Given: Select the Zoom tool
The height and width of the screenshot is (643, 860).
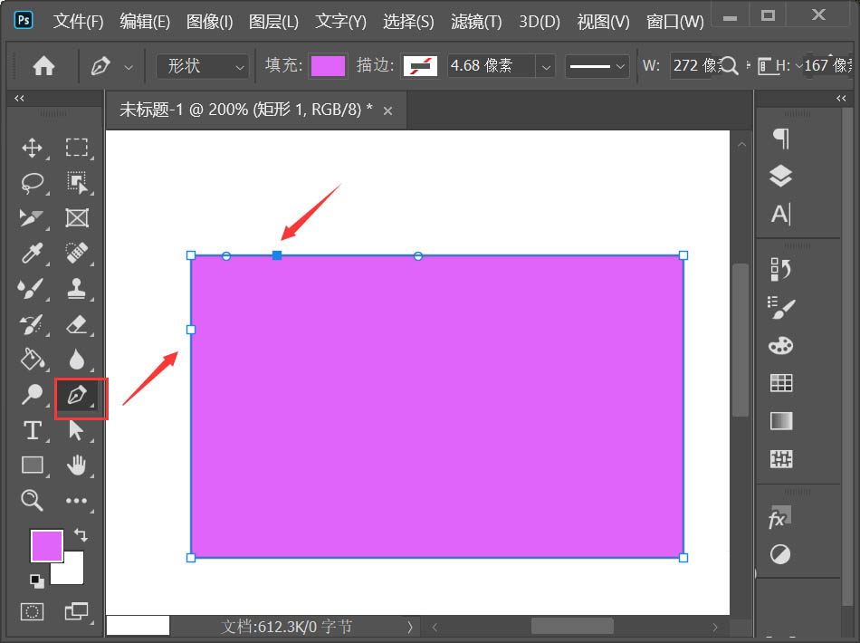Looking at the screenshot, I should click(32, 500).
